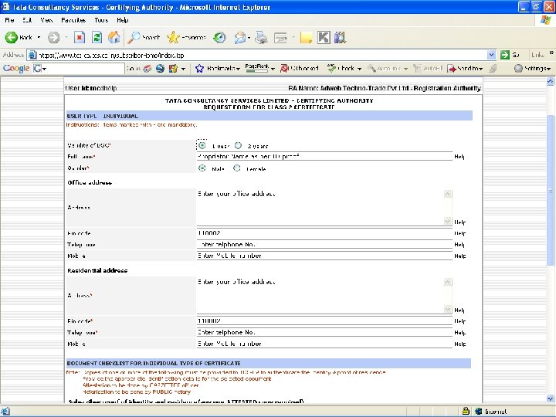Image resolution: width=556 pixels, height=417 pixels.
Task: Click Help link beside office Pin code
Action: (460, 233)
